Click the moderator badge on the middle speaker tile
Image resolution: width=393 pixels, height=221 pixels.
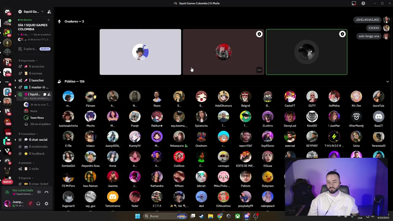[x=259, y=34]
